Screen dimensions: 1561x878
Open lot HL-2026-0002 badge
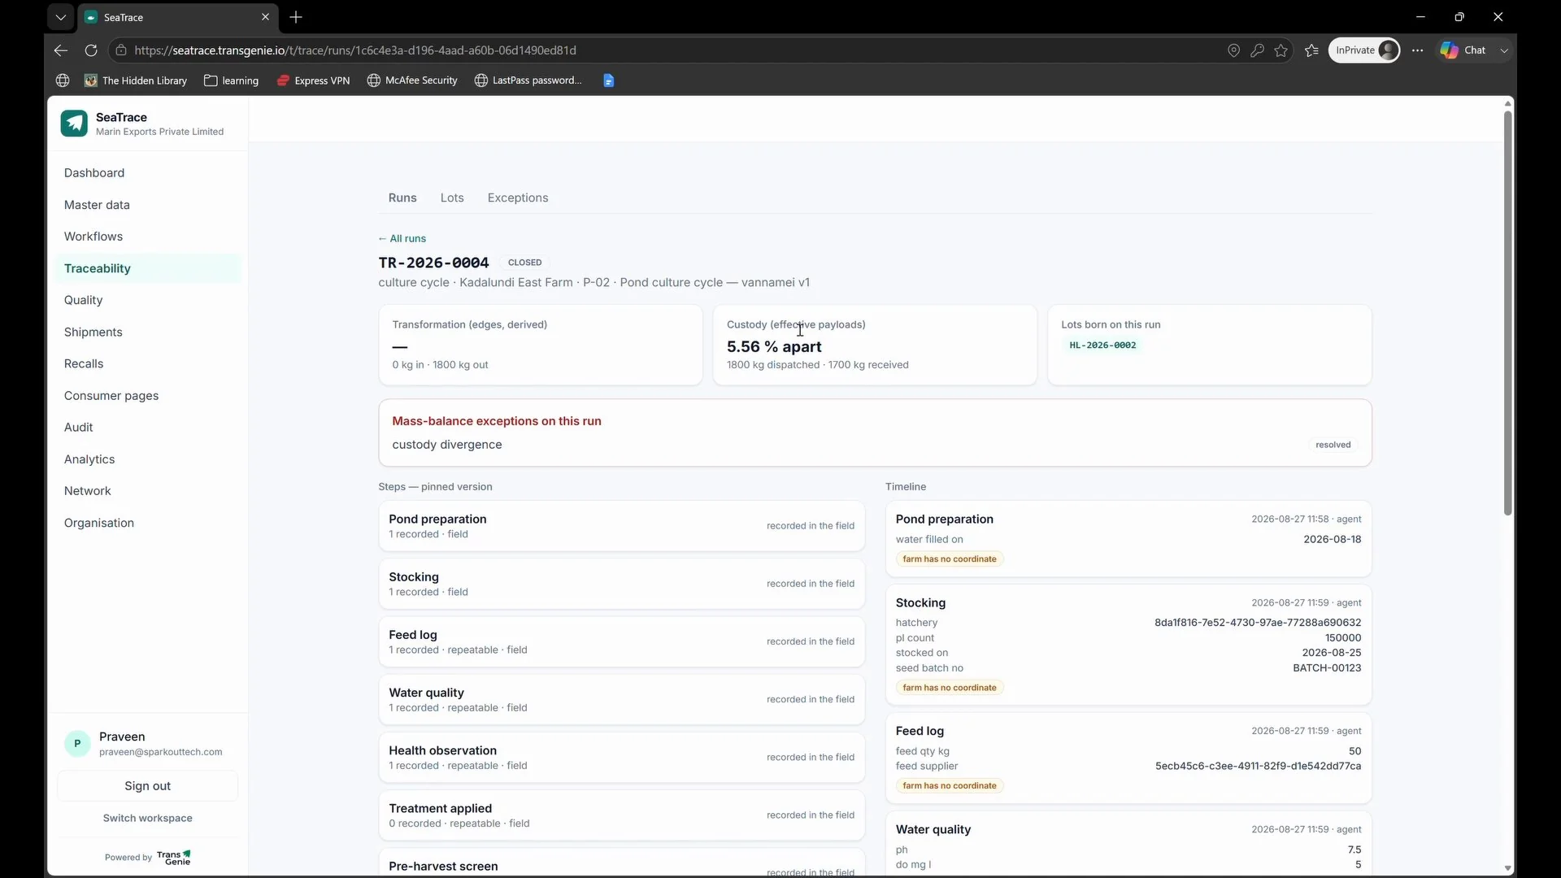point(1102,346)
